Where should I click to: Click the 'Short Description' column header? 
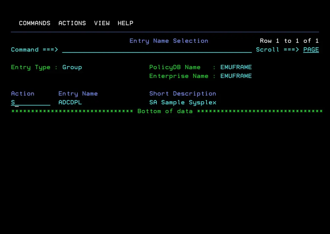tap(183, 94)
